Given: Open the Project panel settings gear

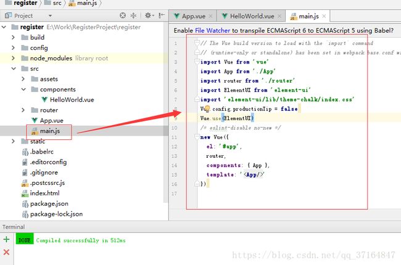Looking at the screenshot, I should (148, 15).
